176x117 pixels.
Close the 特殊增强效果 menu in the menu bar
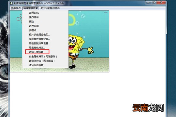pos(31,8)
